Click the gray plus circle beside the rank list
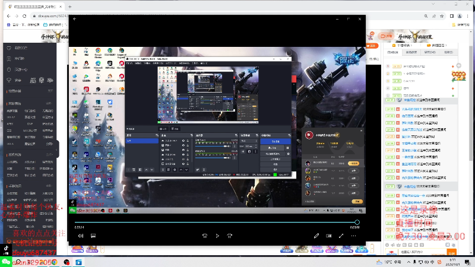 [458, 65]
